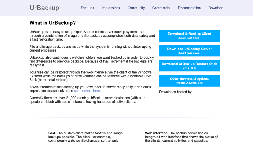Image resolution: width=253 pixels, height=142 pixels.
Task: Click the 'Downloads hosted by' text
Action: pyautogui.click(x=175, y=92)
